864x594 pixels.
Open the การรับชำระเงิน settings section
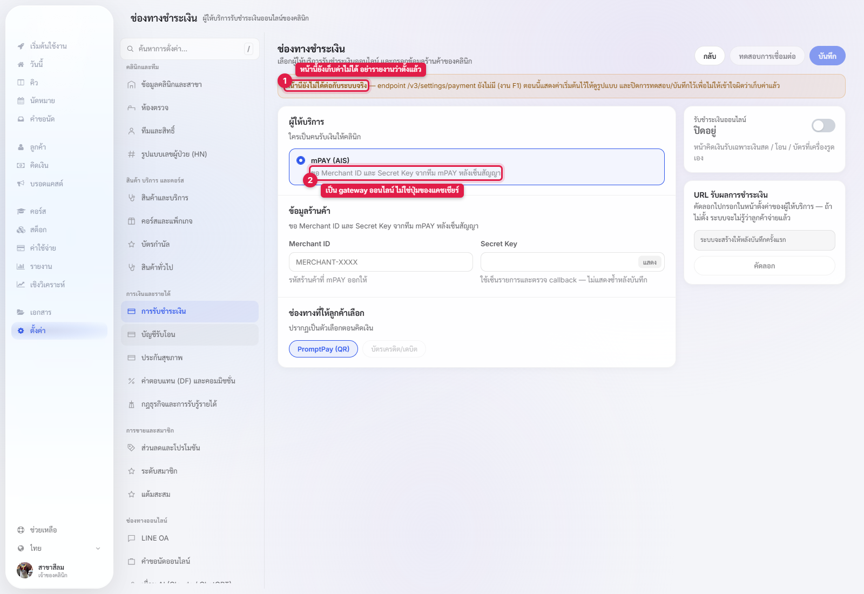[x=190, y=312]
